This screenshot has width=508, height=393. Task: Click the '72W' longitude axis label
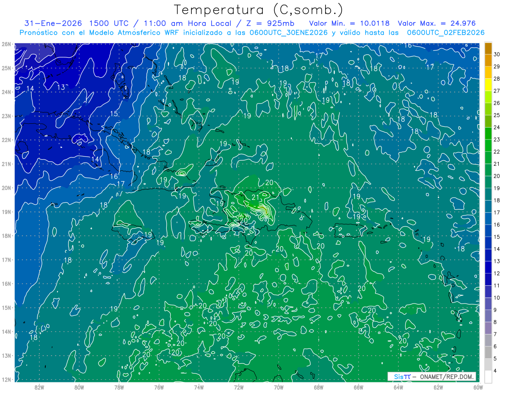coord(239,387)
